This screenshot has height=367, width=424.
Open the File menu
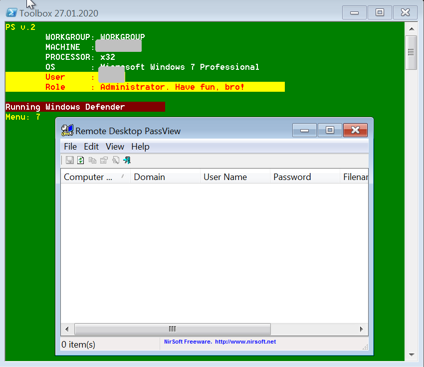click(x=70, y=147)
